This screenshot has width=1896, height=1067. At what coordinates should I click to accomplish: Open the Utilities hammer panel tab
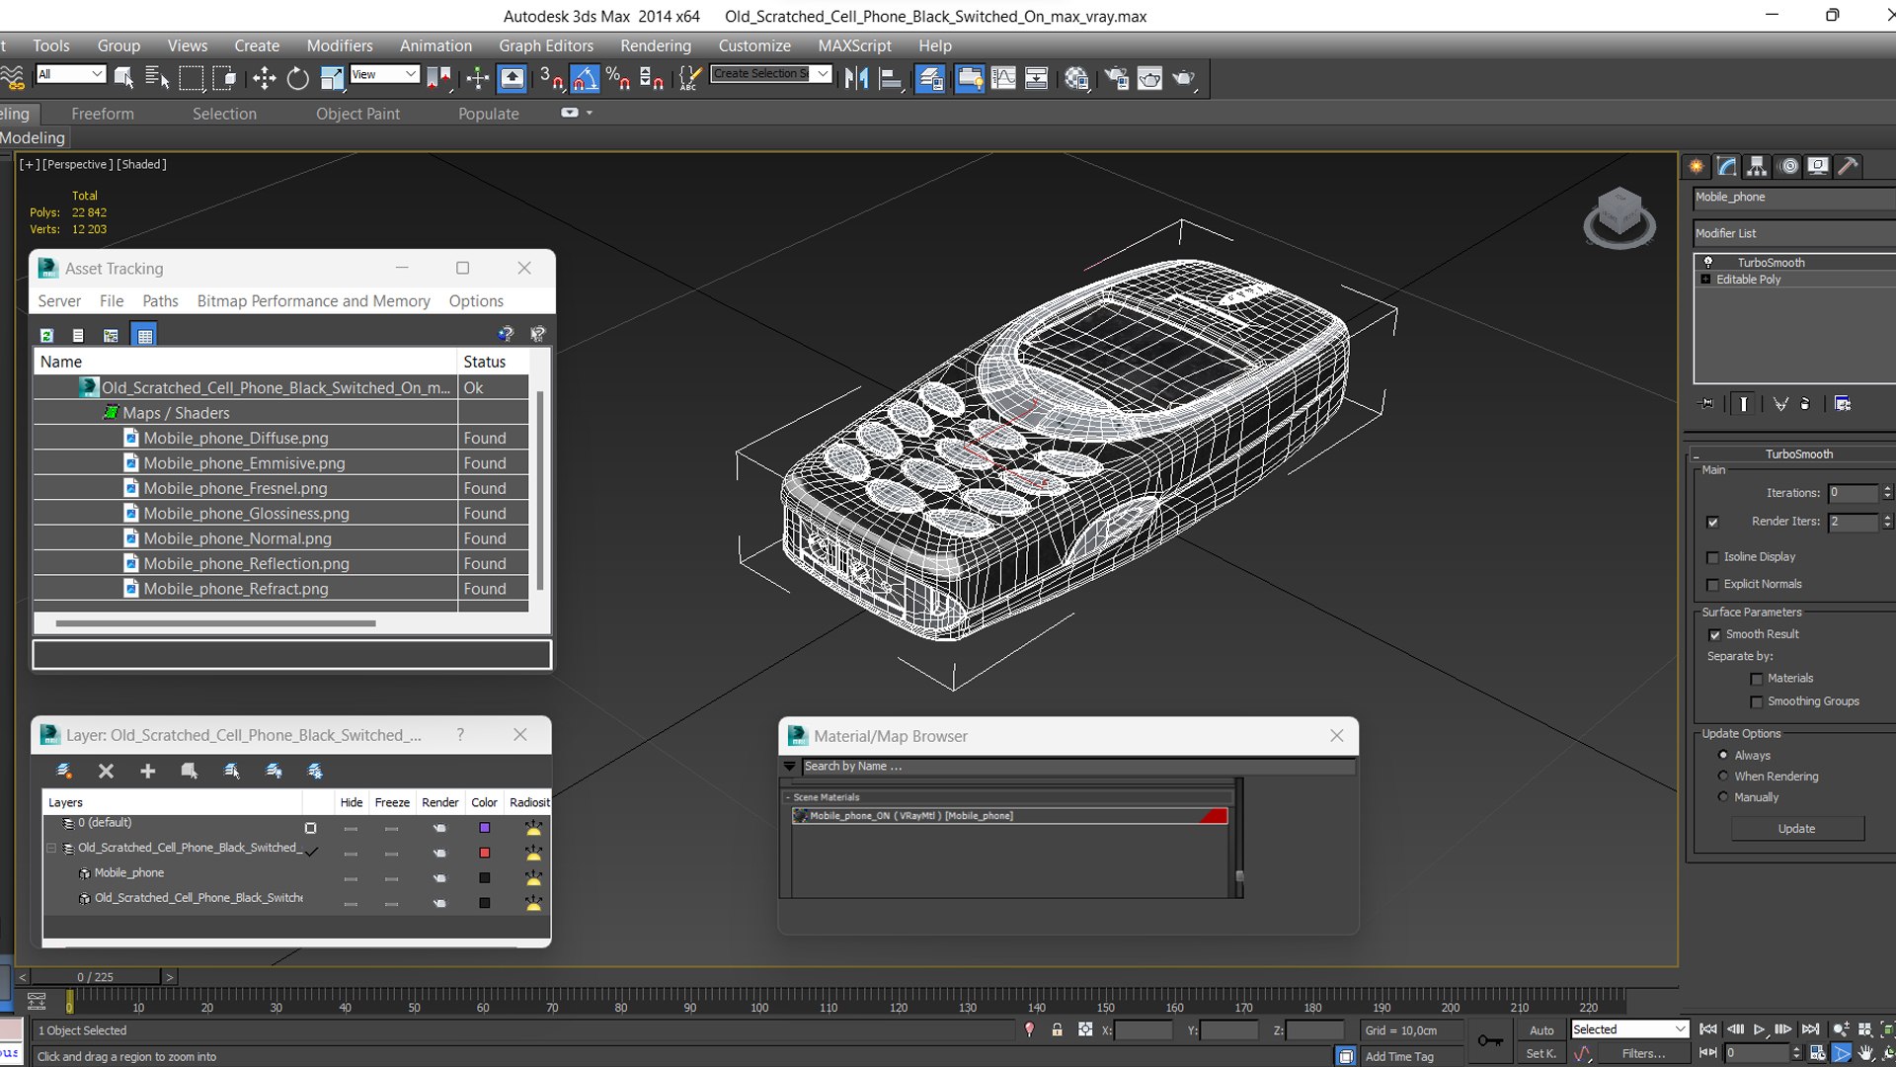[1848, 166]
